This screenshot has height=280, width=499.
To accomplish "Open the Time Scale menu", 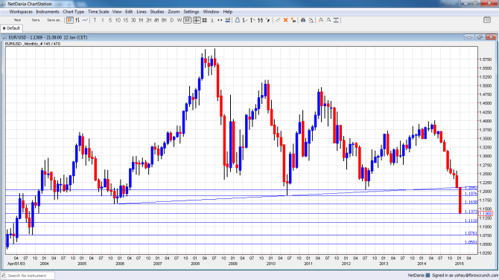I will coord(98,12).
